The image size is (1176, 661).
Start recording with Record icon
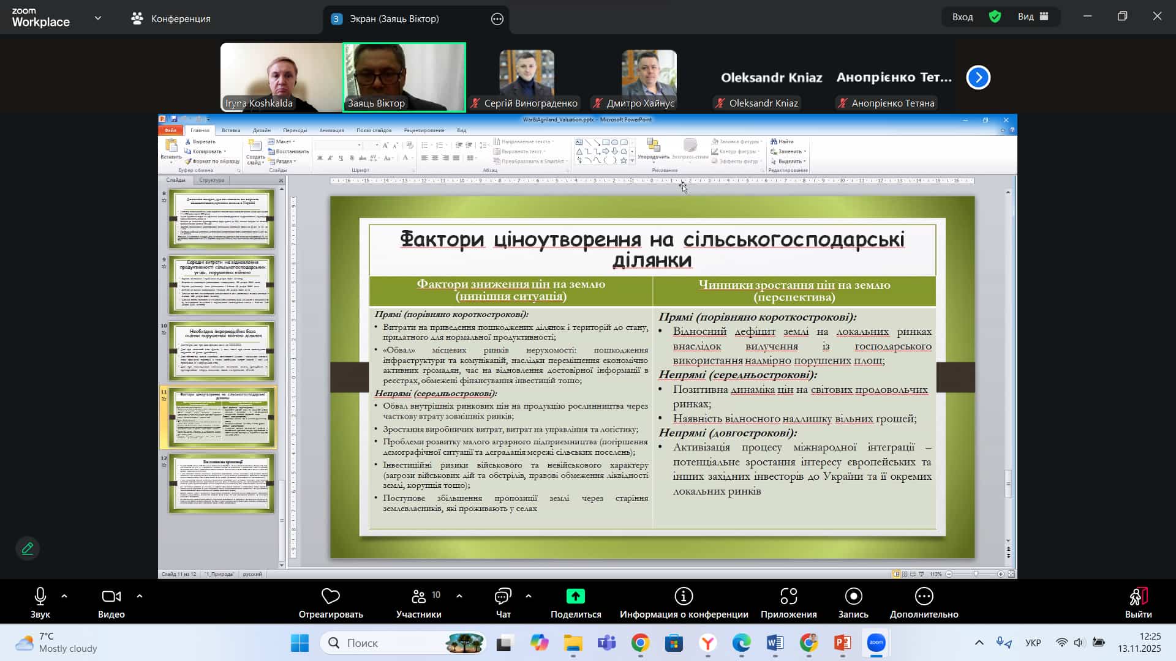point(853,596)
